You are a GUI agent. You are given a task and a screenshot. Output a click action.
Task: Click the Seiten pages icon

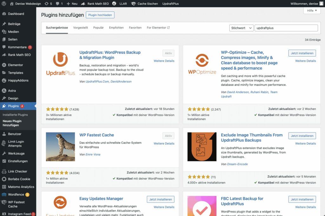pyautogui.click(x=4, y=39)
